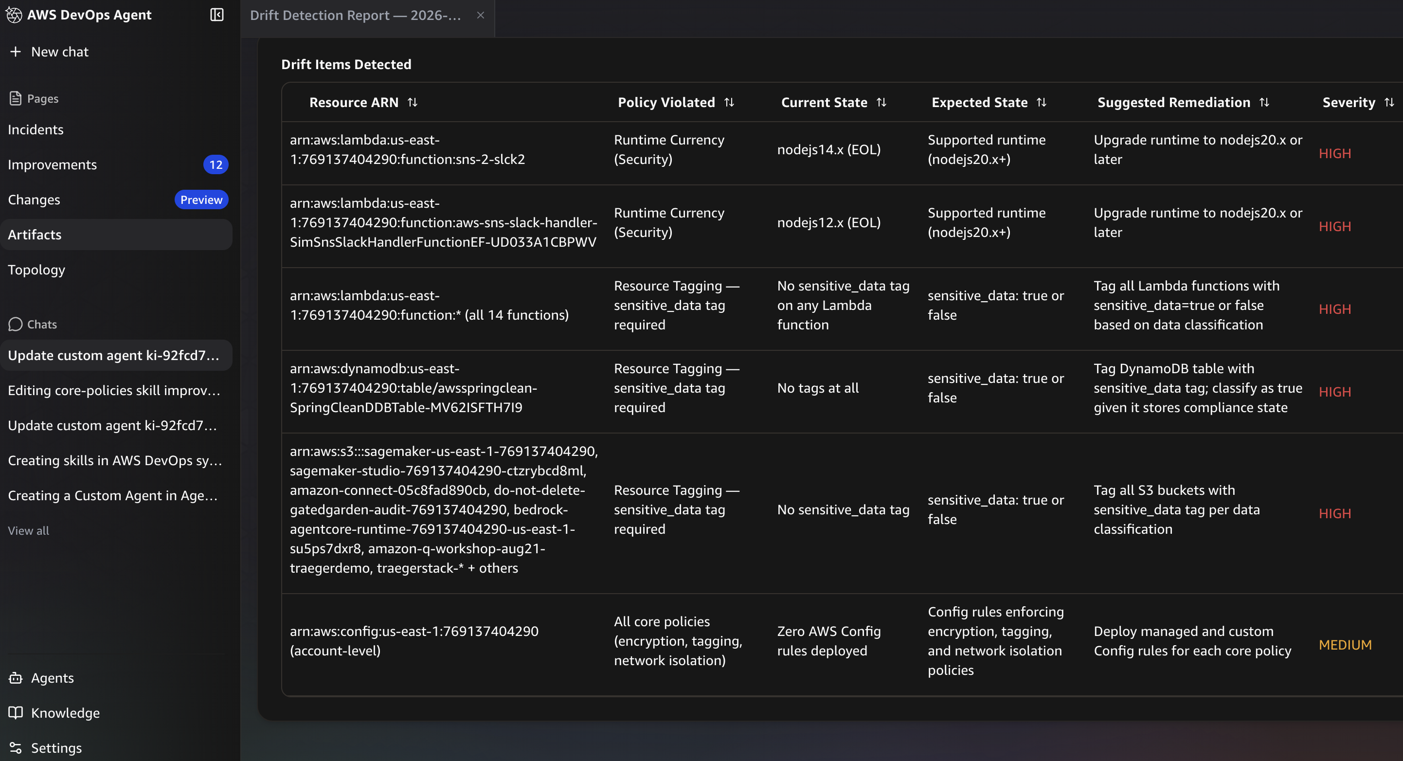Click the No tags at all cell
1403x761 pixels.
click(818, 388)
